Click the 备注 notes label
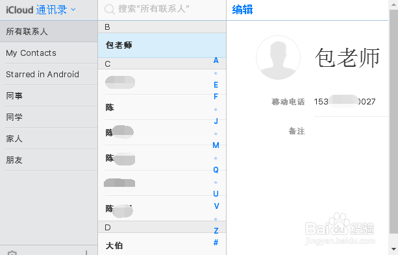The height and width of the screenshot is (255, 398). (x=297, y=131)
